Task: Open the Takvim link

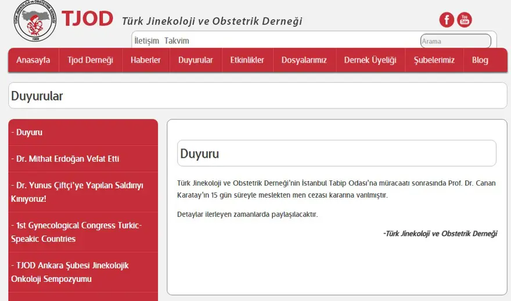Action: click(177, 41)
